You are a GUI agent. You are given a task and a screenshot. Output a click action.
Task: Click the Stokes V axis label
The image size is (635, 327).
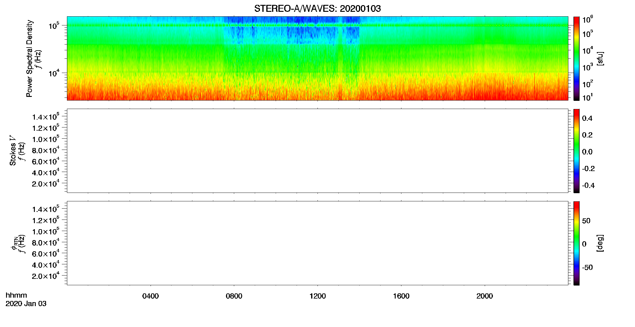pos(13,150)
